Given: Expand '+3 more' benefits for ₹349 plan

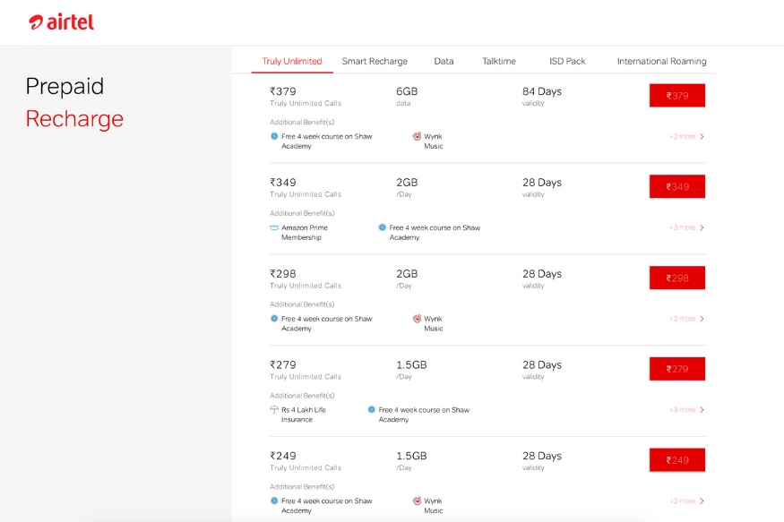Looking at the screenshot, I should 686,228.
